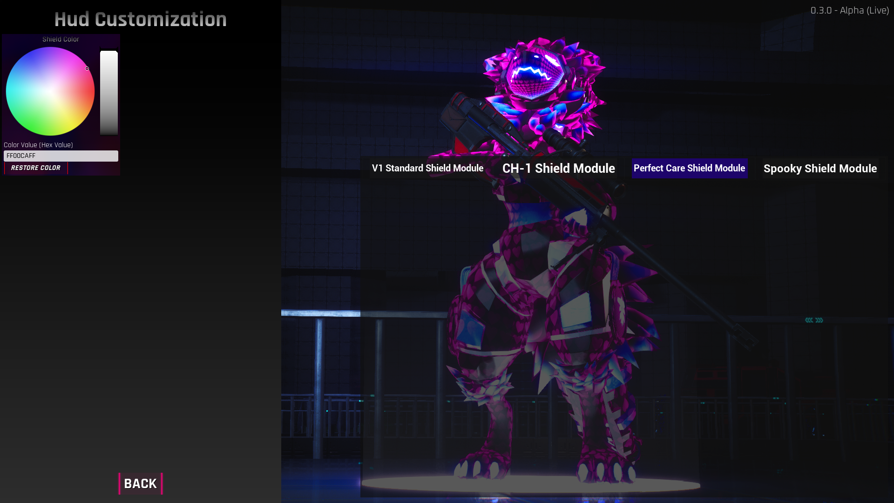Click the glowing platform under the character
This screenshot has height=503, width=894.
[531, 484]
